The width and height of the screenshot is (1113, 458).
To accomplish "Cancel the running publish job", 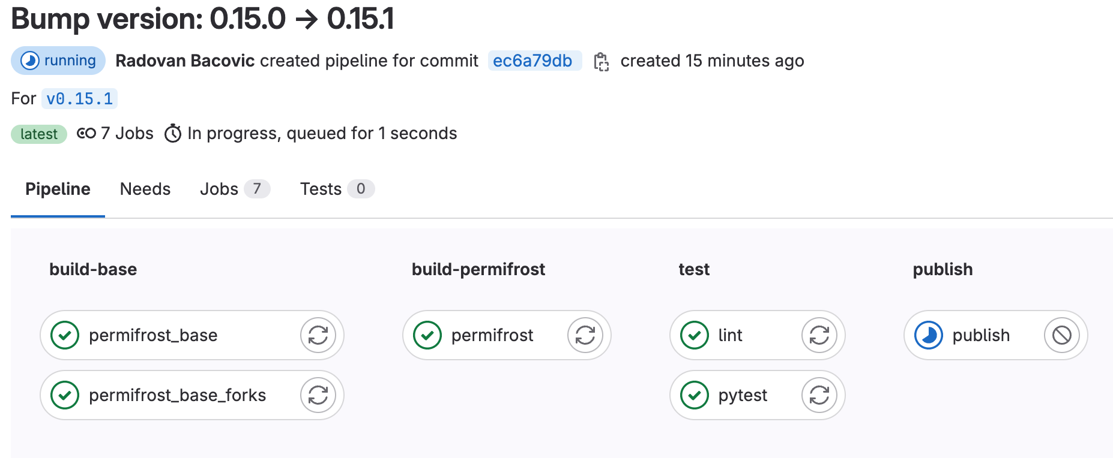I will pos(1062,335).
